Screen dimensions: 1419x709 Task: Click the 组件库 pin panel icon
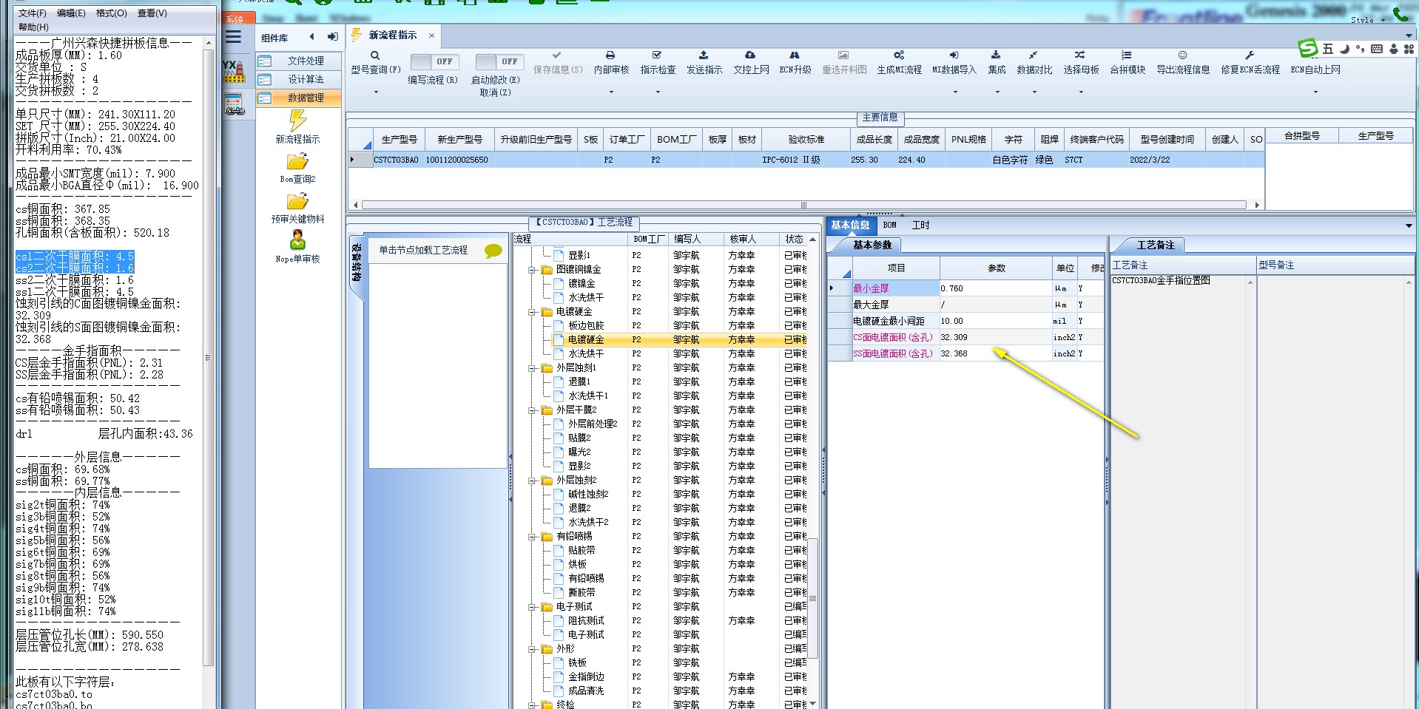333,37
